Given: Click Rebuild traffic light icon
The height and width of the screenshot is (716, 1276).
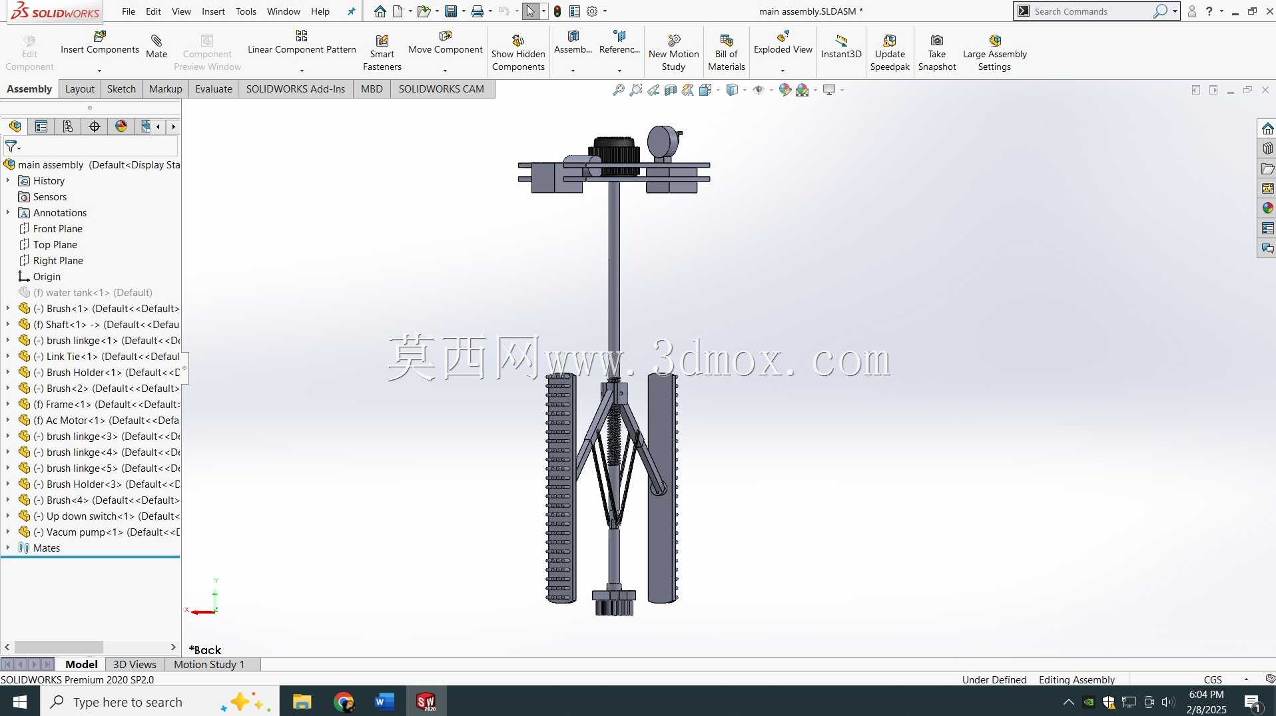Looking at the screenshot, I should pos(557,11).
